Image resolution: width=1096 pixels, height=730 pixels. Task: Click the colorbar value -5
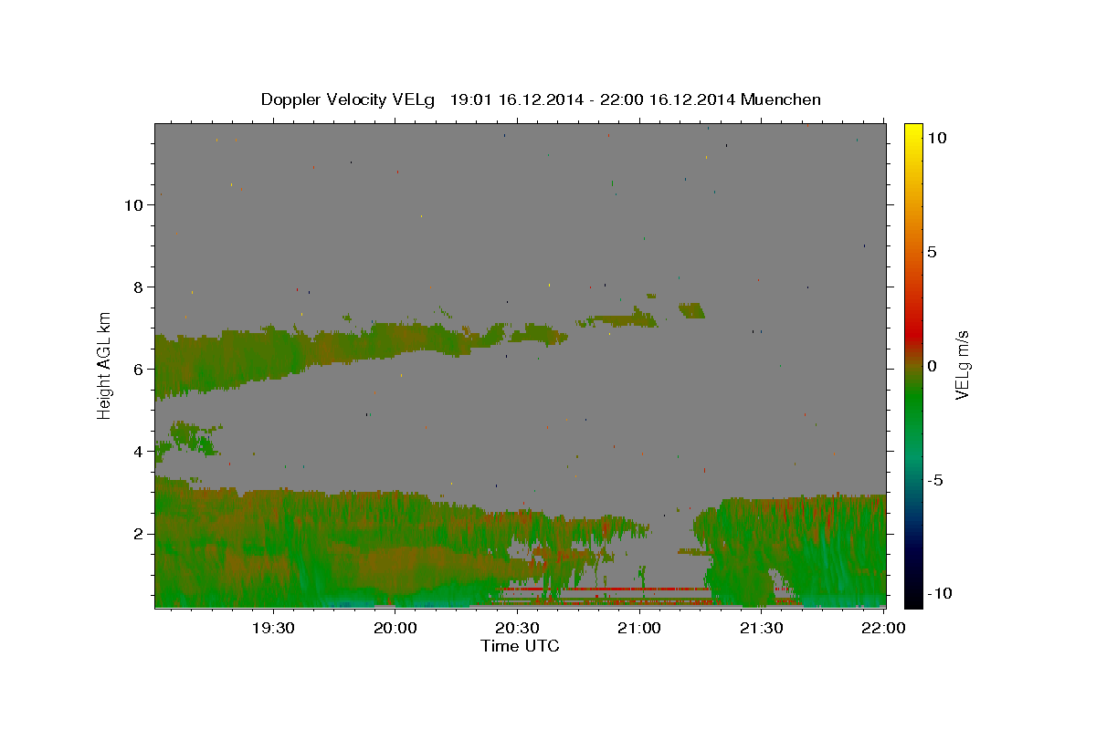point(935,479)
